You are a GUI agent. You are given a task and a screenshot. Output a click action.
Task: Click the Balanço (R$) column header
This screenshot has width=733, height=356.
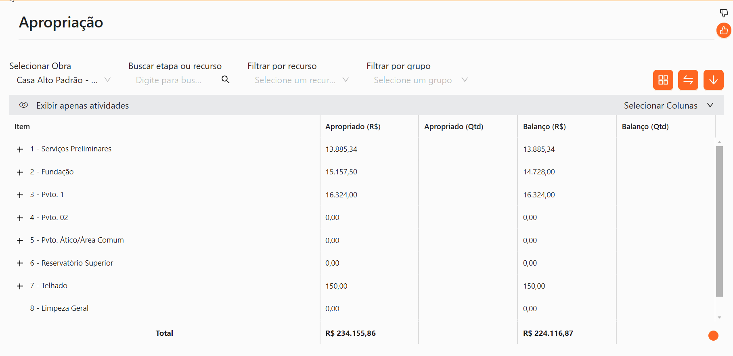[x=544, y=127]
